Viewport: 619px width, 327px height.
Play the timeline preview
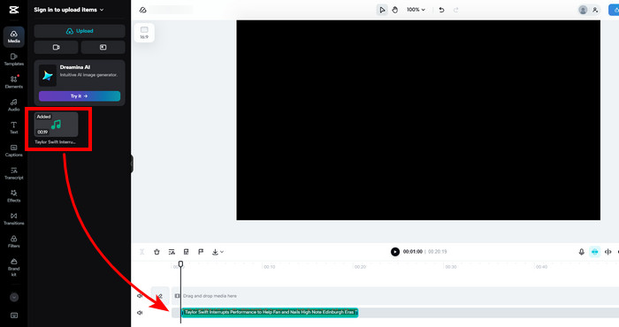click(x=394, y=252)
